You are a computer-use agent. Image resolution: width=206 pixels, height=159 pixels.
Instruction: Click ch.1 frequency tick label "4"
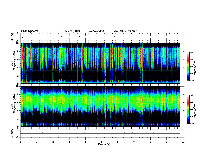[x=18, y=68]
